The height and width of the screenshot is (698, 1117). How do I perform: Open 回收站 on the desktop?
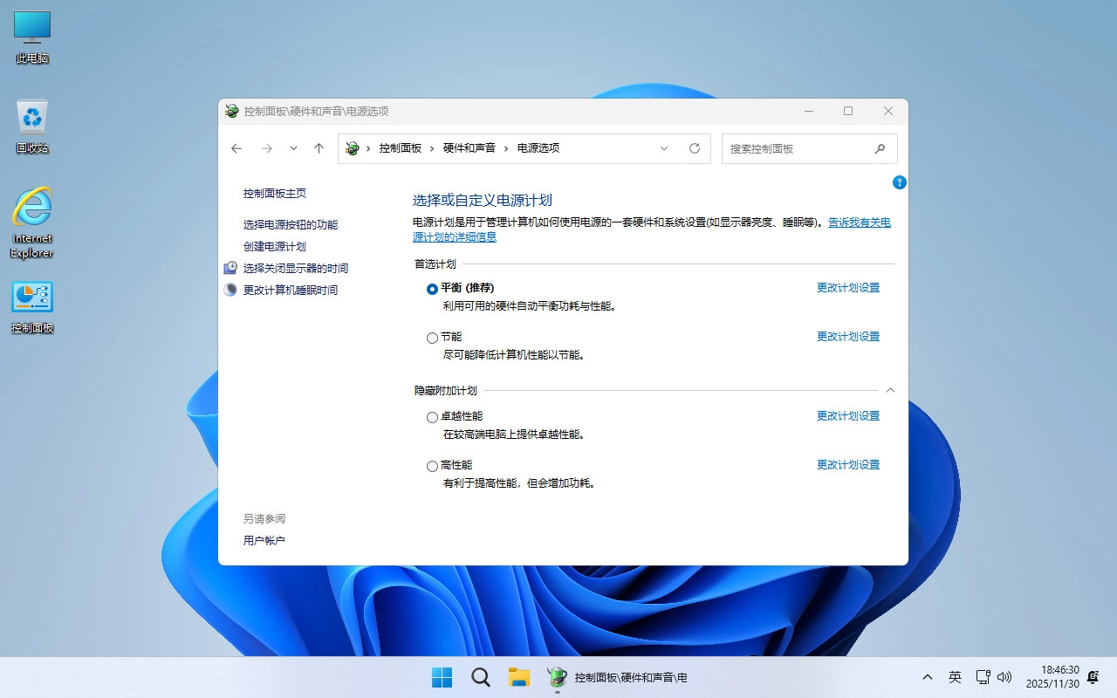click(x=31, y=118)
